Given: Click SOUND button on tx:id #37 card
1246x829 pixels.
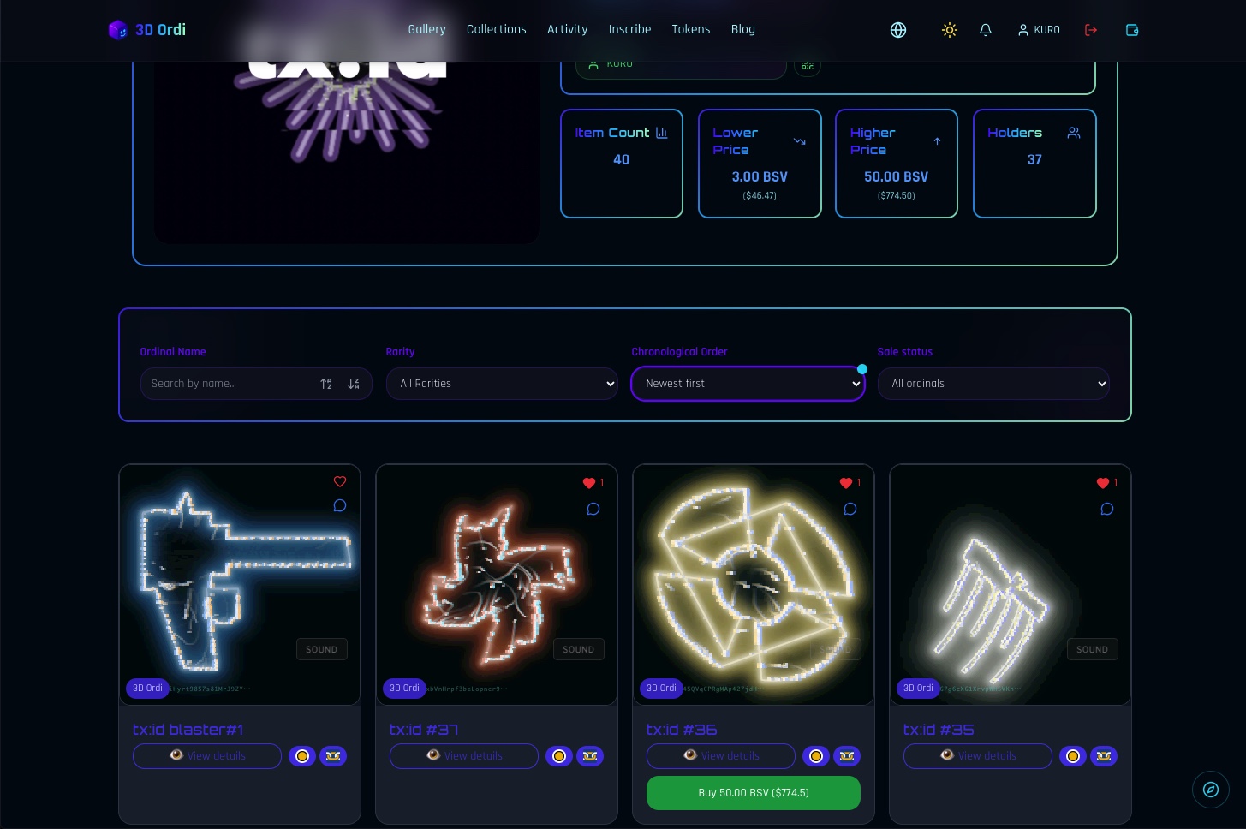Looking at the screenshot, I should (x=579, y=649).
